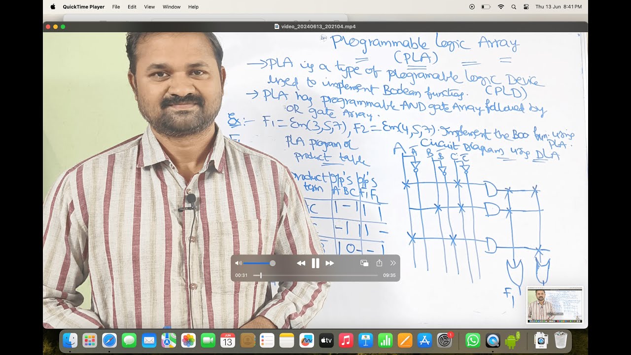631x355 pixels.
Task: Click the video_20240613_202104.mp4 window title
Action: click(318, 27)
